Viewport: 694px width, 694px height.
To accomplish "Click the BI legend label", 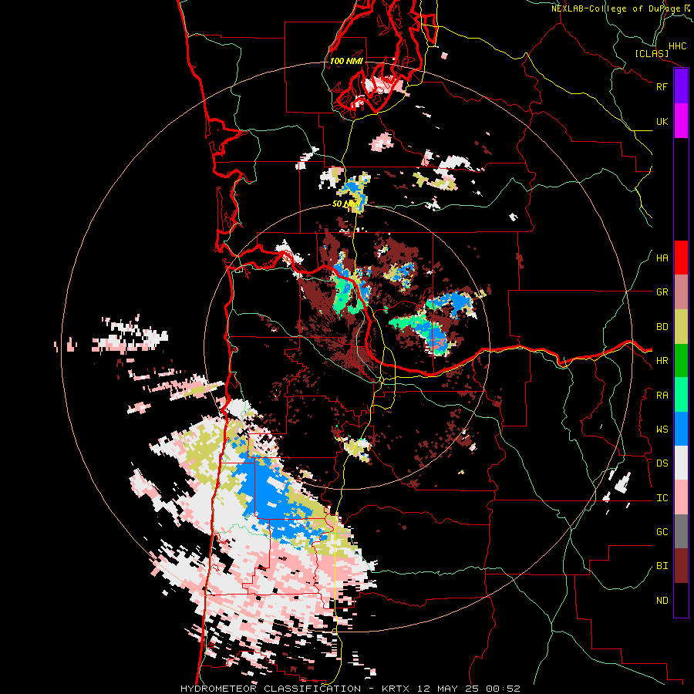I will point(662,566).
